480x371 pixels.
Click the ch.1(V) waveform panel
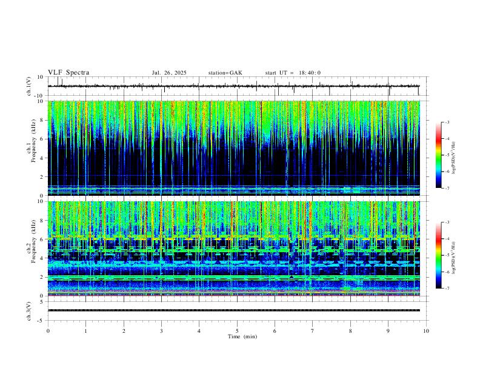point(238,86)
